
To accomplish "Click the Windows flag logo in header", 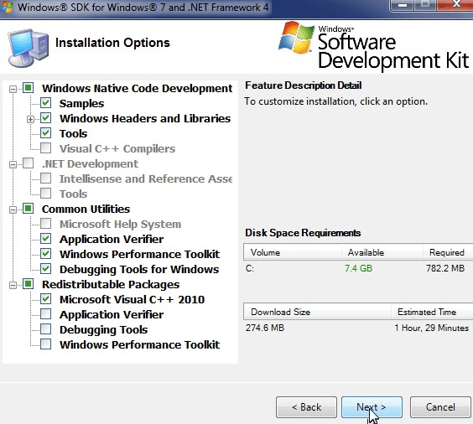I will 296,38.
